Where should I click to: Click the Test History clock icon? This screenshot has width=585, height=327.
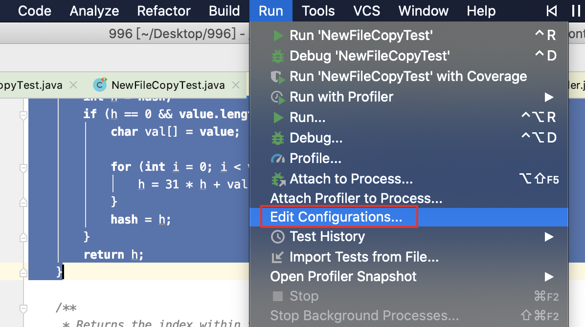click(x=277, y=237)
